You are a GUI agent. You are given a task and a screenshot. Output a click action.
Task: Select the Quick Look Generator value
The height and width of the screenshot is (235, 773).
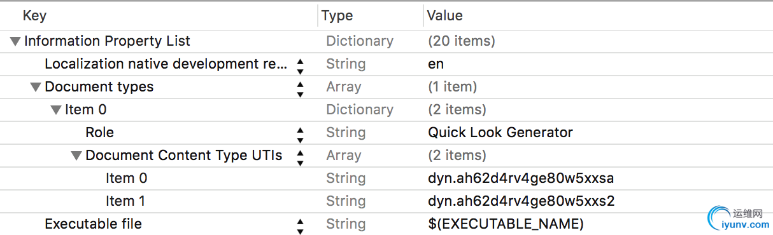click(x=500, y=133)
